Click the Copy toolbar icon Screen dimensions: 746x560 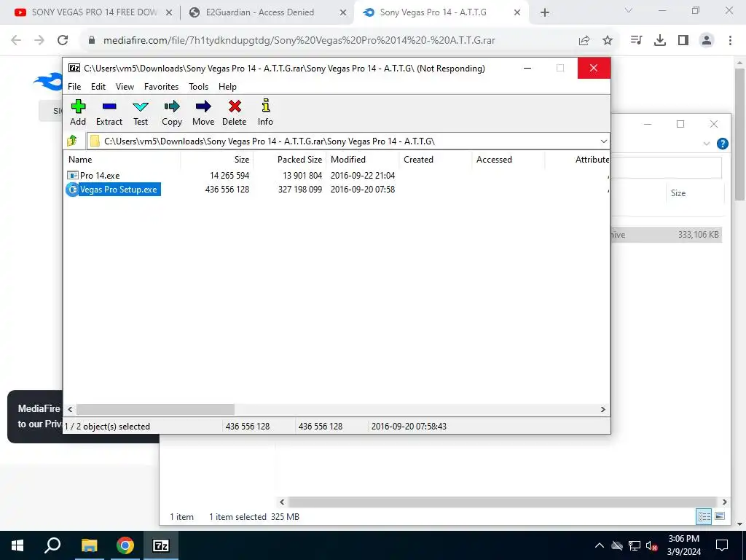click(172, 113)
